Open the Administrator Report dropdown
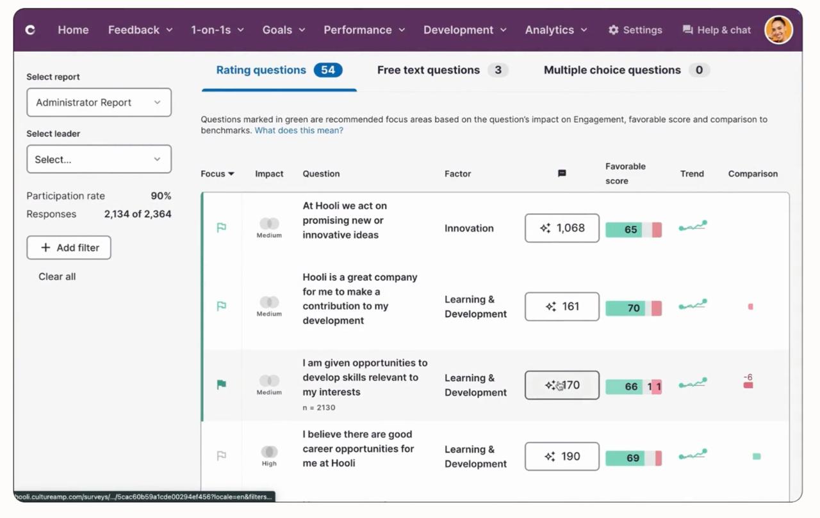Viewport: 820px width, 518px height. [99, 102]
